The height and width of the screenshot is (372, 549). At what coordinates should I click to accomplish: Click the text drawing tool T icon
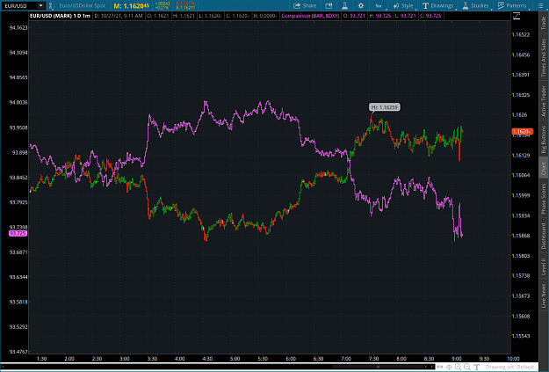[476, 367]
